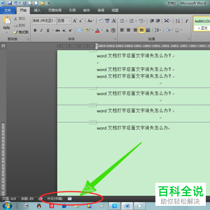
Task: Pick the text highlight color button
Action: coord(88,30)
